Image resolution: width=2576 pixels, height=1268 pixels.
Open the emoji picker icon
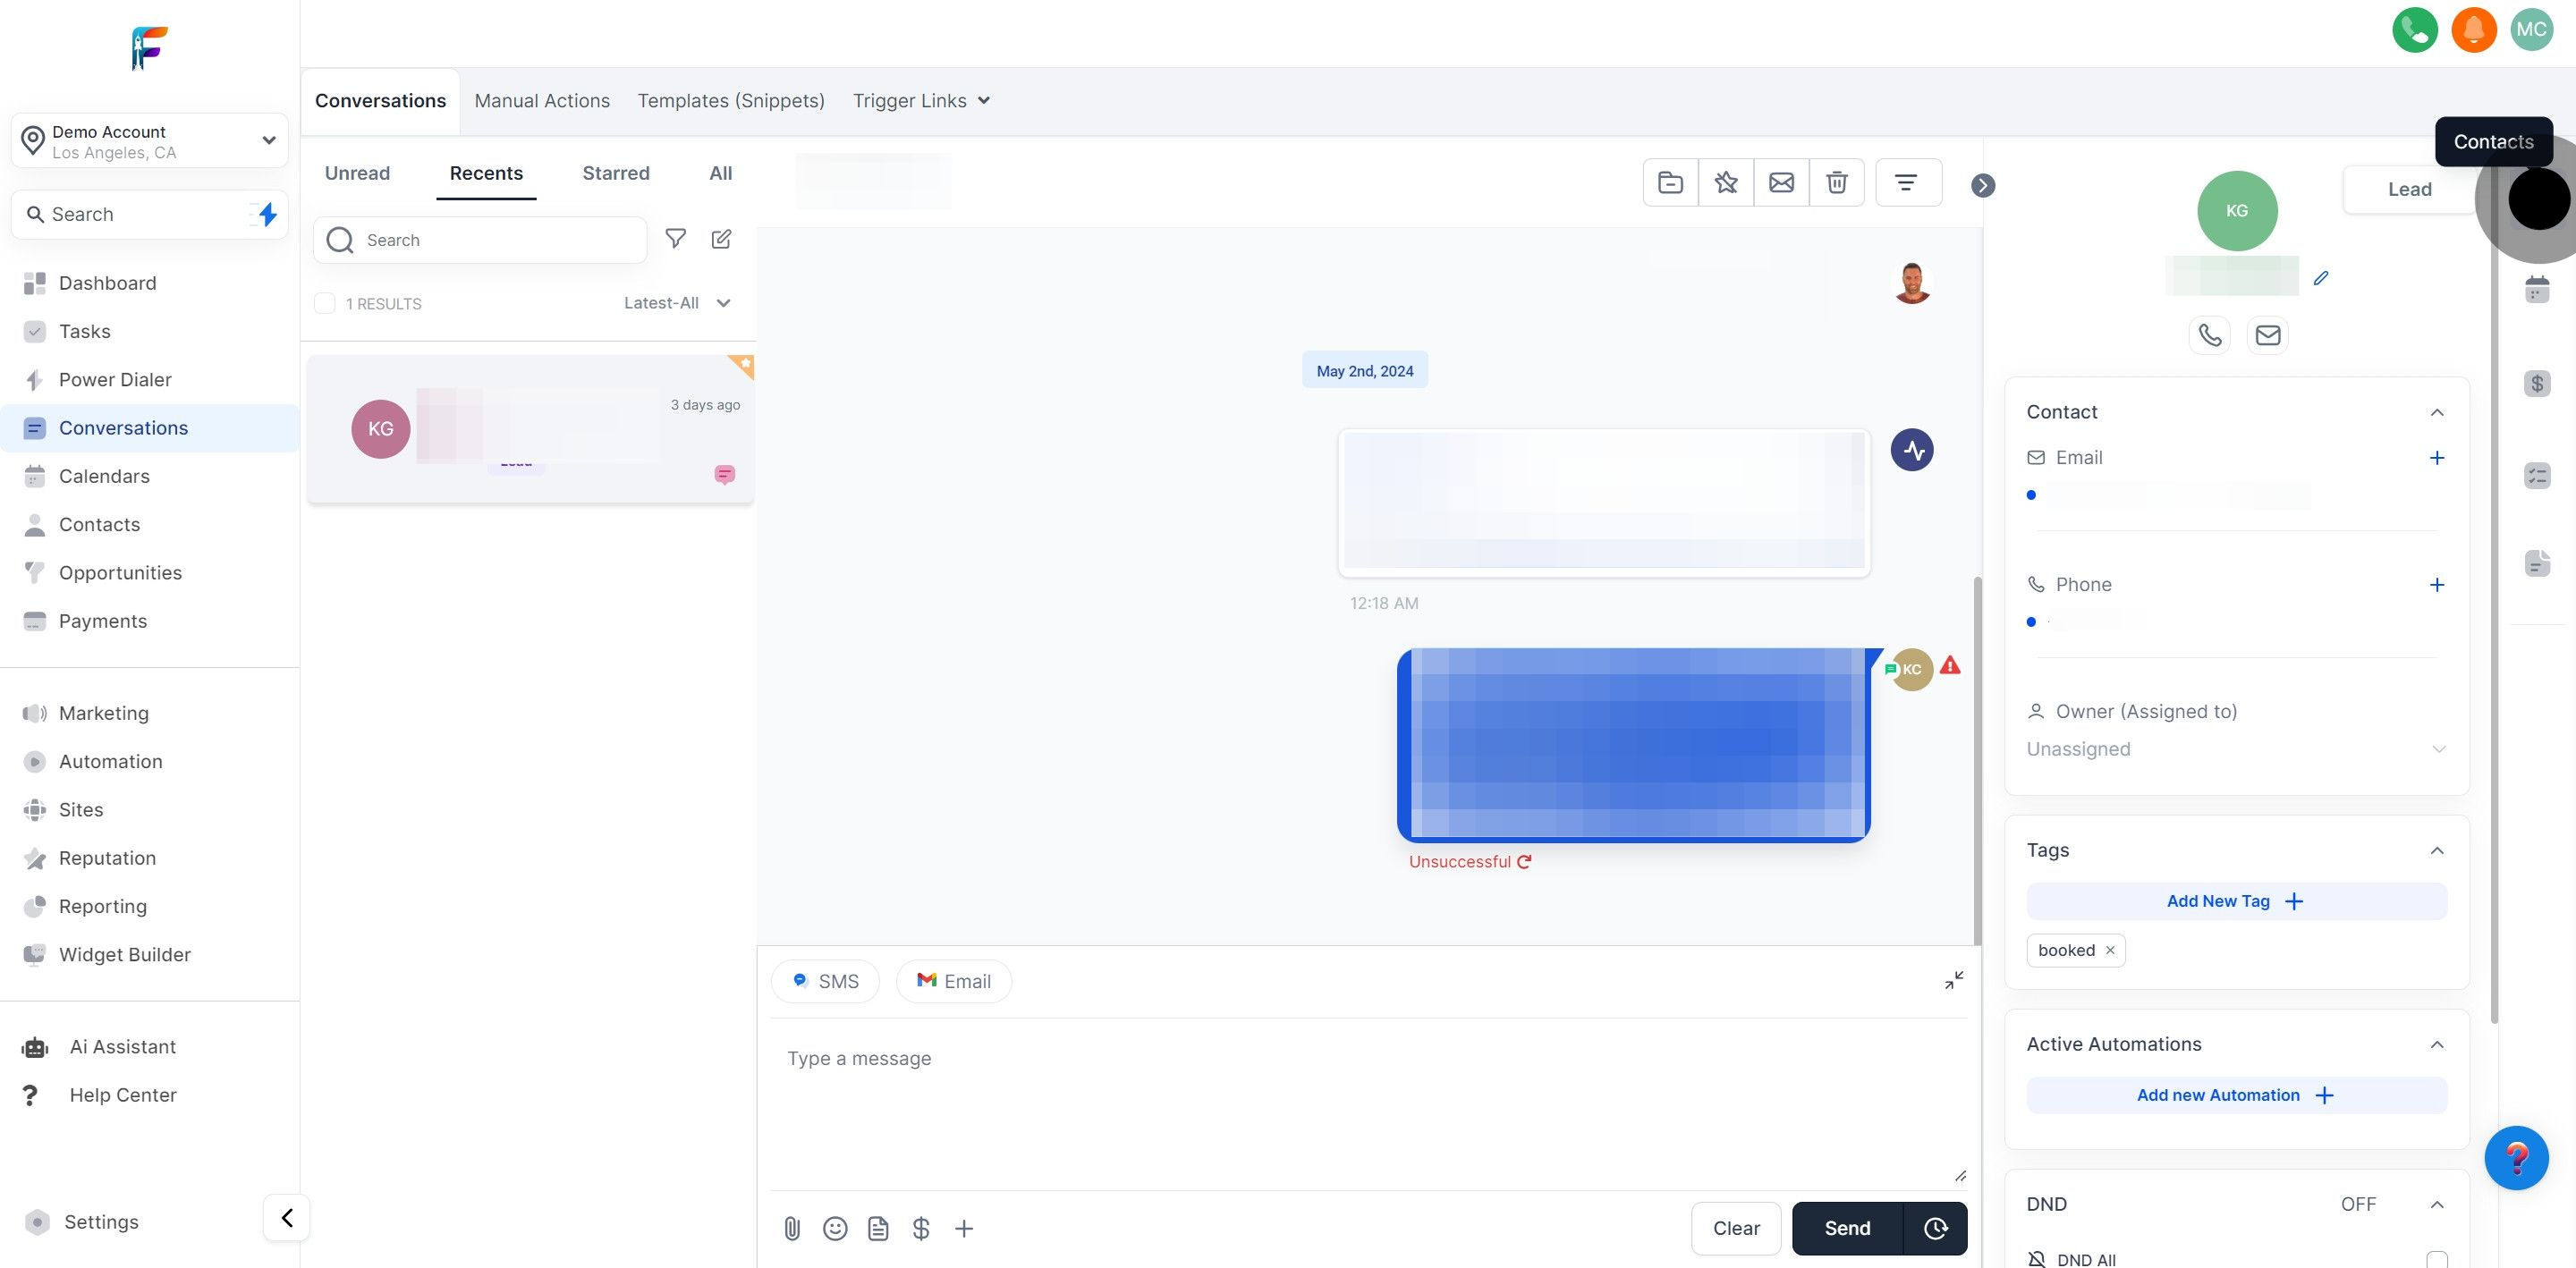(835, 1228)
